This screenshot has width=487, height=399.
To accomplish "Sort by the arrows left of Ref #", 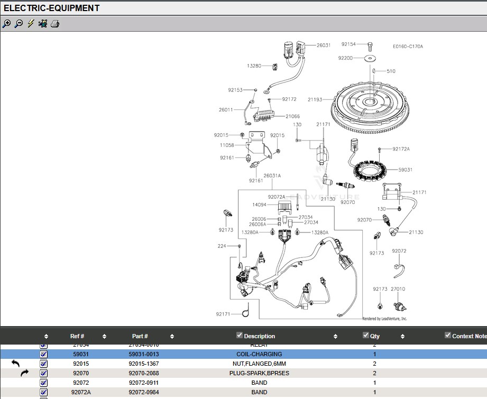I will pos(46,336).
